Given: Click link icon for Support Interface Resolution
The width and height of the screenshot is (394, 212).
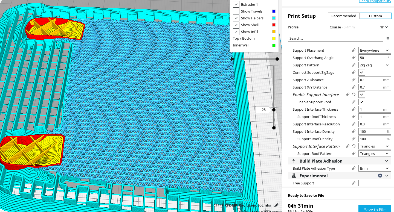Looking at the screenshot, I should click(354, 124).
